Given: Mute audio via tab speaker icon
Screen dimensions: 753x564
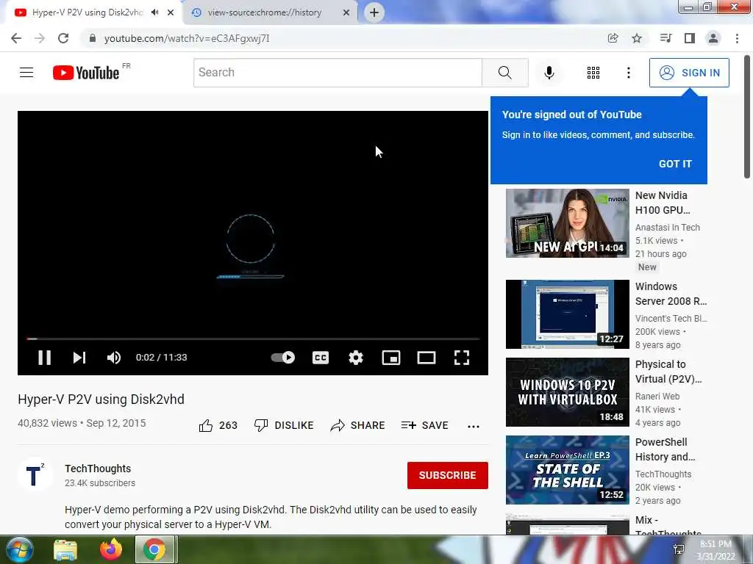Looking at the screenshot, I should (x=154, y=12).
